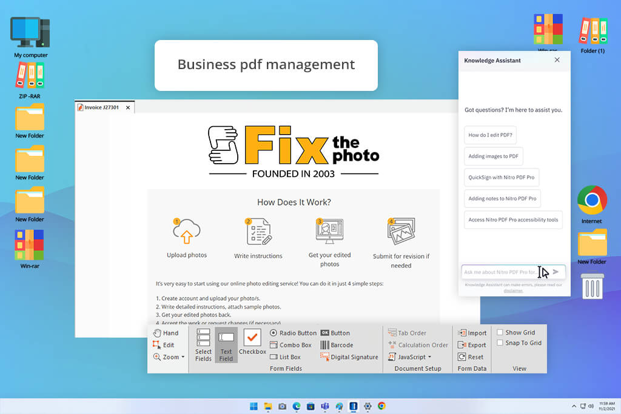This screenshot has height=414, width=621.
Task: Add a List Box field
Action: 285,357
